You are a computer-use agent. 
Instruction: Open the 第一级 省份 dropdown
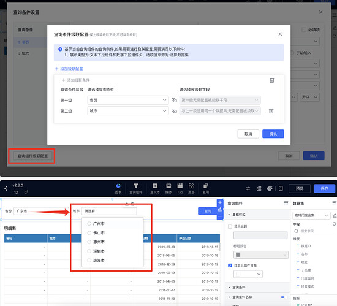(x=128, y=100)
